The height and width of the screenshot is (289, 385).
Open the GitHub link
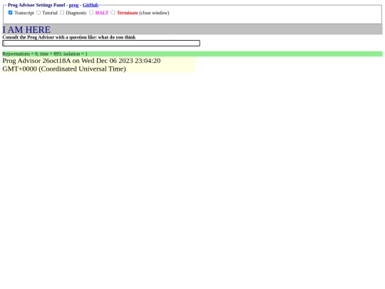91,5
